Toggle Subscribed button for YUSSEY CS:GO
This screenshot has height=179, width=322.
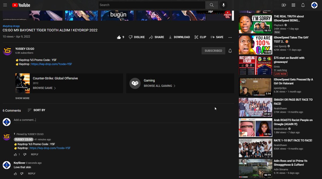(213, 51)
